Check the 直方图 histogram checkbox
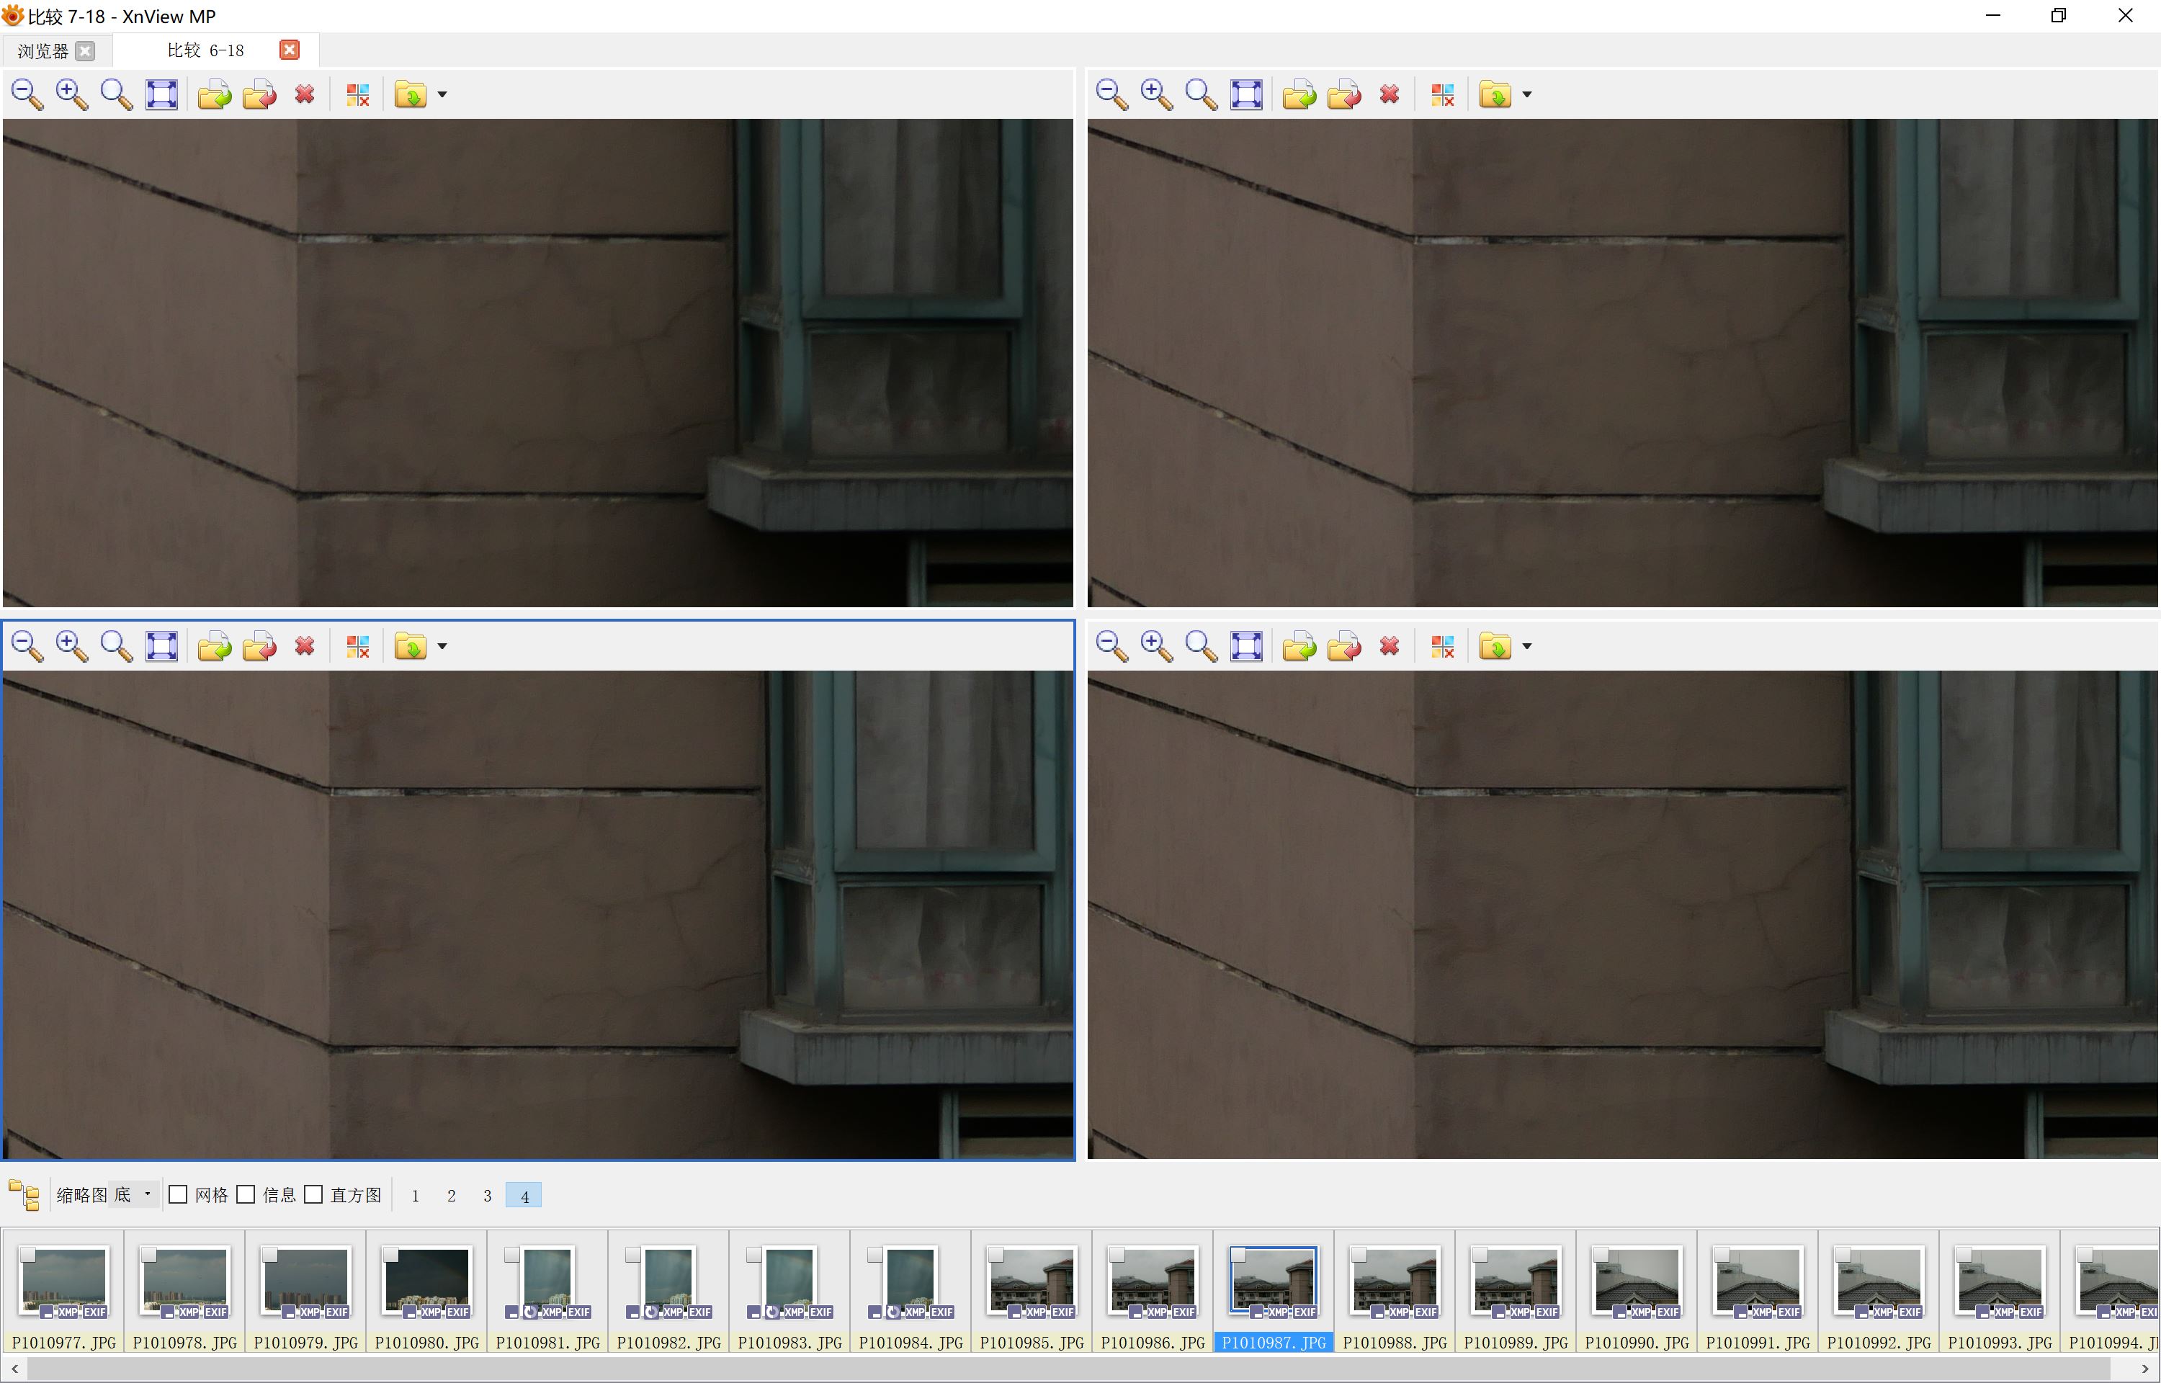Screen dimensions: 2161x1383 [313, 1194]
